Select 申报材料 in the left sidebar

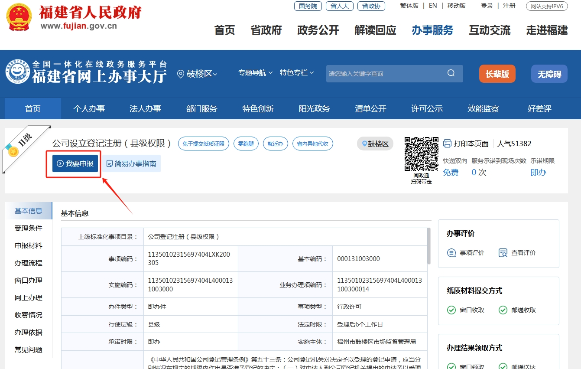(x=29, y=246)
